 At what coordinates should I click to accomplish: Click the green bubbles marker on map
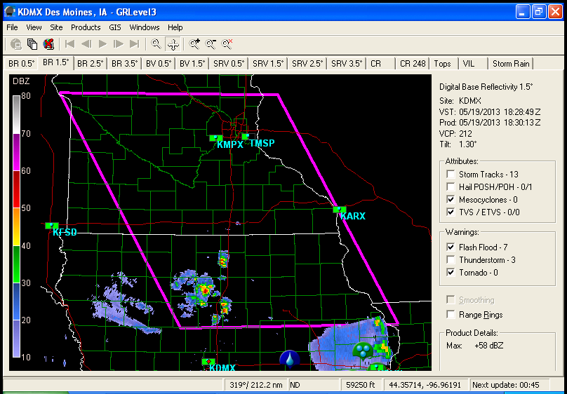[363, 351]
